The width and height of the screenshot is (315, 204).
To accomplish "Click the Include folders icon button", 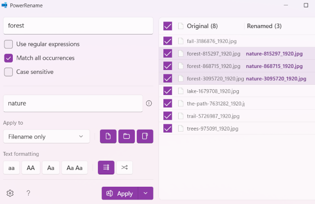I will click(126, 136).
